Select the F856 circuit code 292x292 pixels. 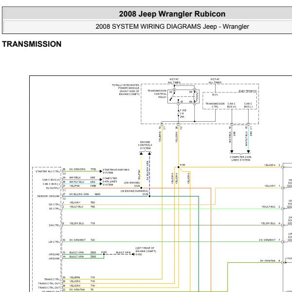point(93,186)
